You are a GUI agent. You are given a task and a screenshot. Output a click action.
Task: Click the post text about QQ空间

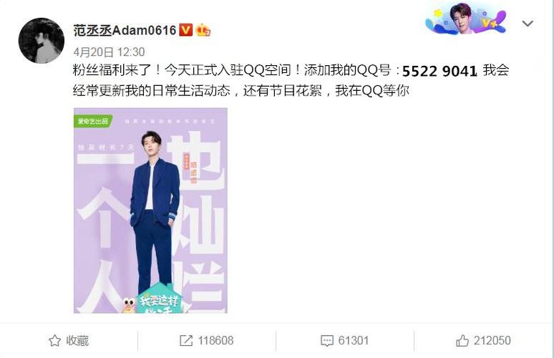click(x=291, y=80)
